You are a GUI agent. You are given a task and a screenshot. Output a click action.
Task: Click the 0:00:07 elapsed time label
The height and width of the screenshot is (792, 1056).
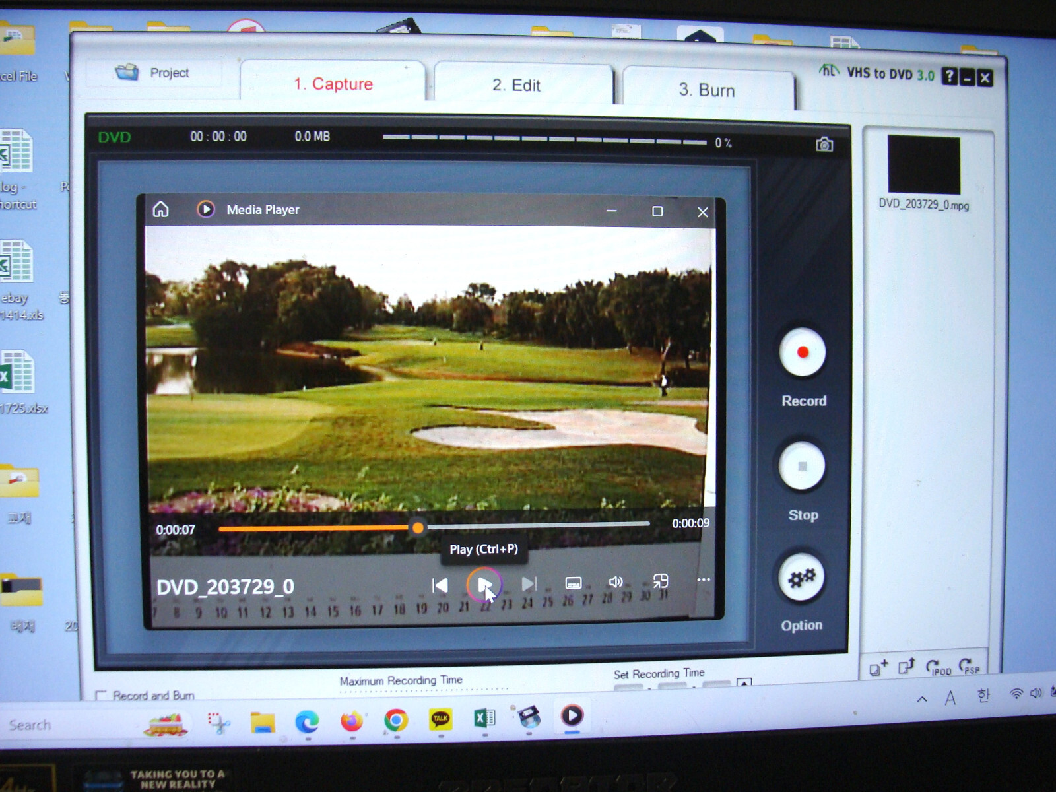pos(176,530)
